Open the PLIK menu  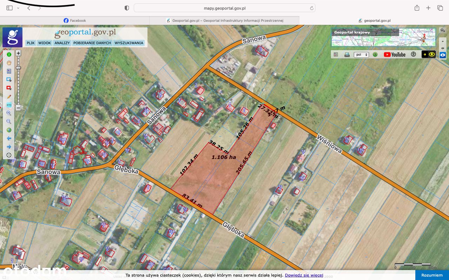(31, 43)
